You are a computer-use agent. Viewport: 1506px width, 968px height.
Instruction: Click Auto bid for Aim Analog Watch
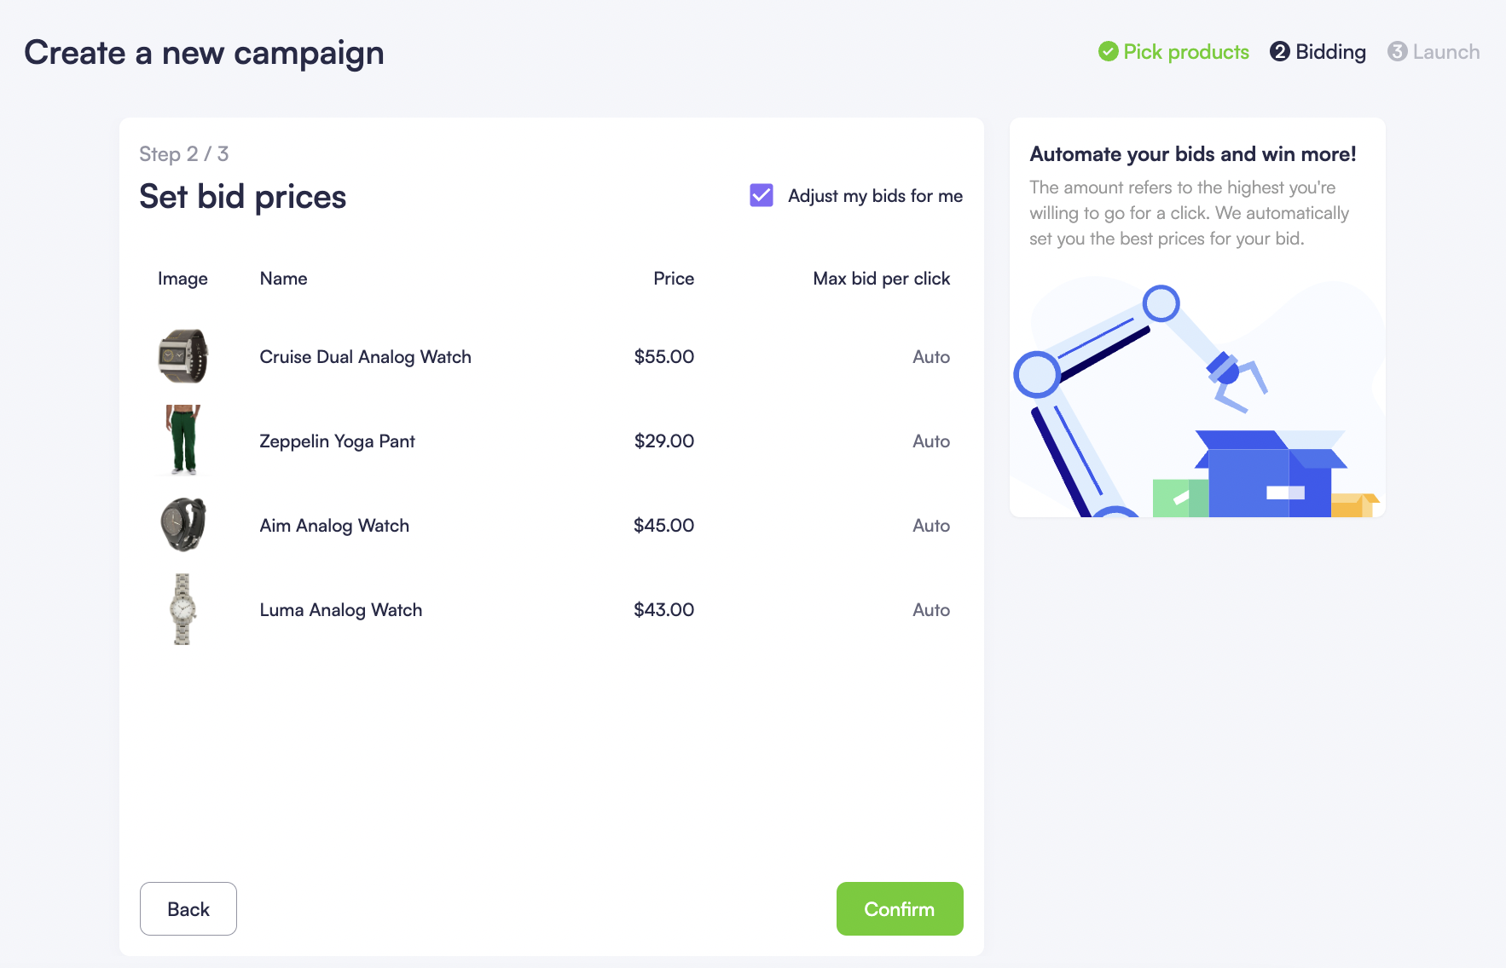930,526
